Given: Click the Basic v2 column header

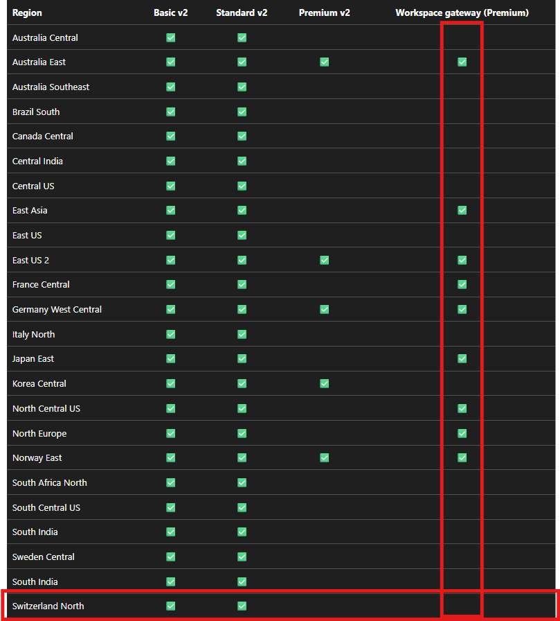Looking at the screenshot, I should [170, 12].
